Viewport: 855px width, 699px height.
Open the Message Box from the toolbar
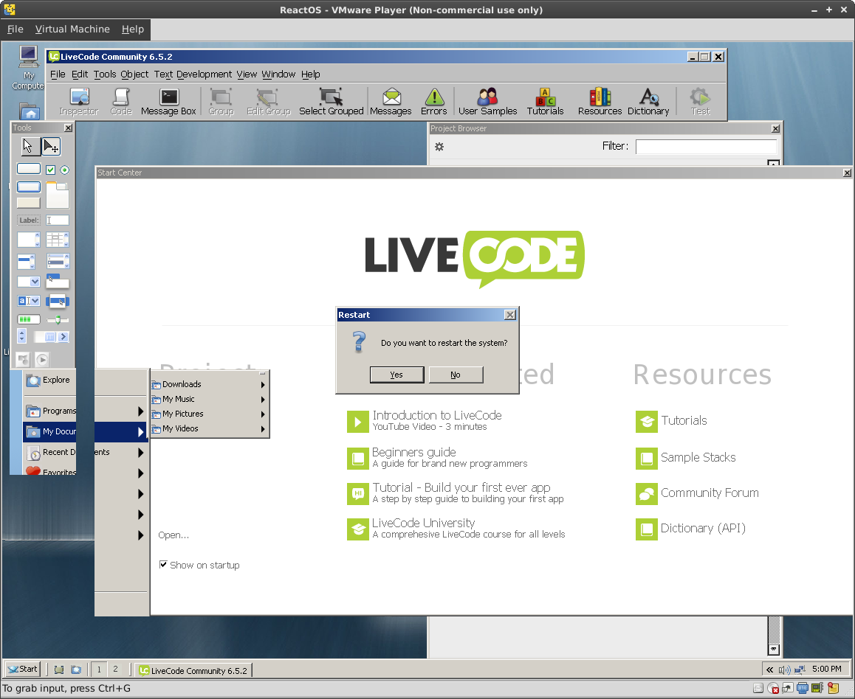(x=168, y=102)
